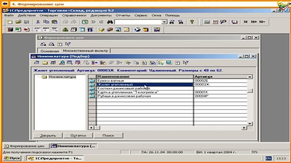
Task: Click the Undo arrow icon
Action: pyautogui.click(x=93, y=22)
